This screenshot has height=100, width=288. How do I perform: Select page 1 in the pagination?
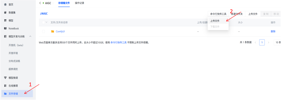pos(262,42)
